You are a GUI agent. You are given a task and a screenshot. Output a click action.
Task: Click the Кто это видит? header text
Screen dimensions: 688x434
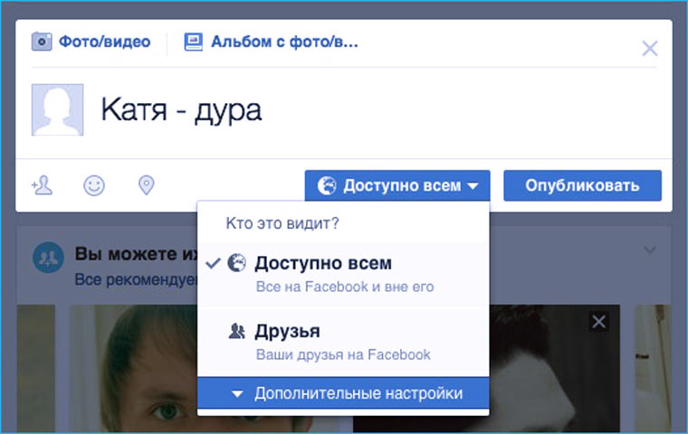point(282,223)
